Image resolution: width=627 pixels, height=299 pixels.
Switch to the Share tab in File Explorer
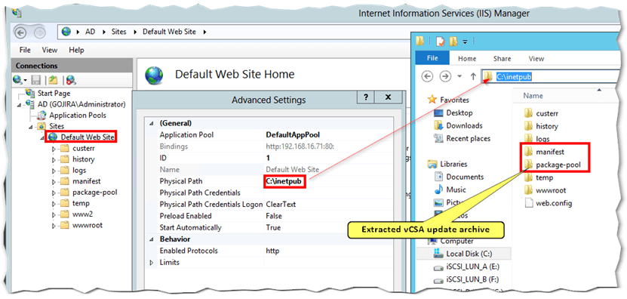pyautogui.click(x=502, y=58)
